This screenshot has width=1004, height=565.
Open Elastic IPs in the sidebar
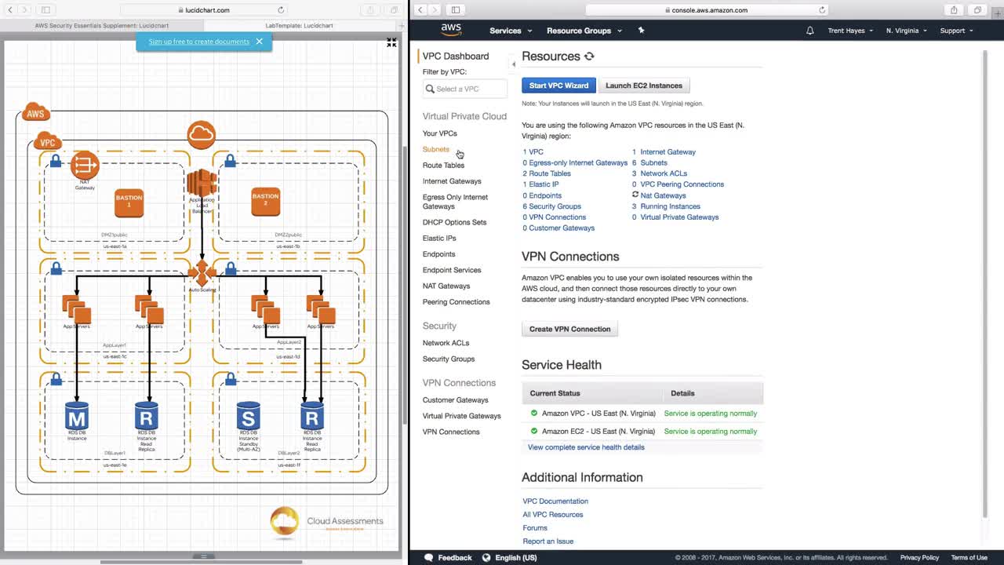(x=439, y=239)
